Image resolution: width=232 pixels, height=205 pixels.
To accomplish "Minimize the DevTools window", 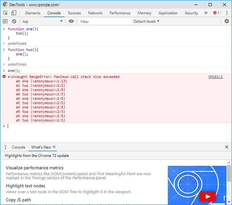I will pos(196,5).
